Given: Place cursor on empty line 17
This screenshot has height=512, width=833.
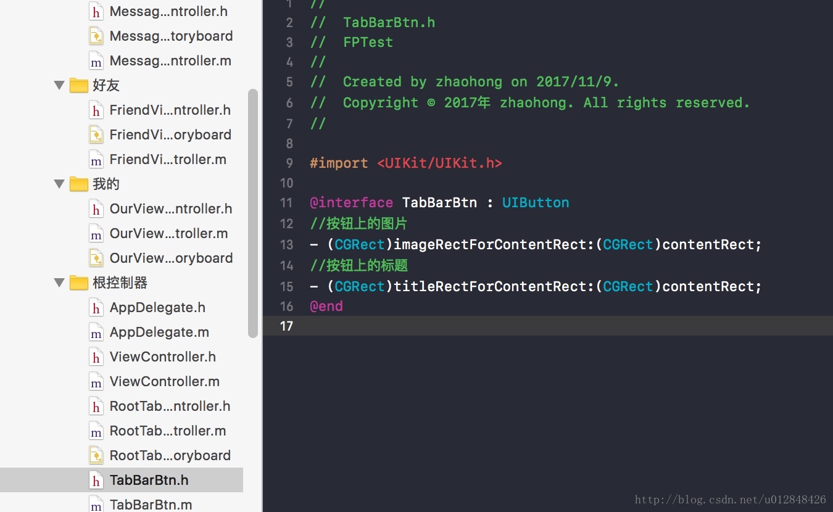Looking at the screenshot, I should [548, 326].
